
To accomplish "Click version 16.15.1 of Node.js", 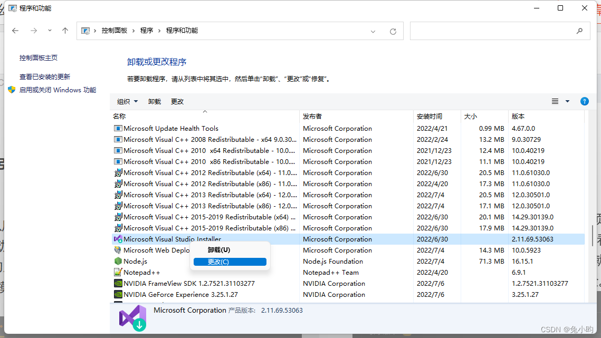I will pos(522,262).
